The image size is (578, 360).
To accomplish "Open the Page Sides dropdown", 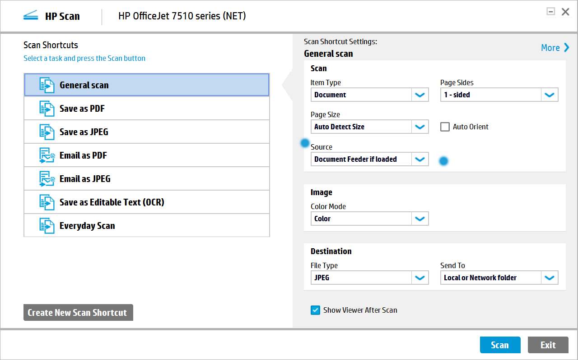I will (x=550, y=95).
